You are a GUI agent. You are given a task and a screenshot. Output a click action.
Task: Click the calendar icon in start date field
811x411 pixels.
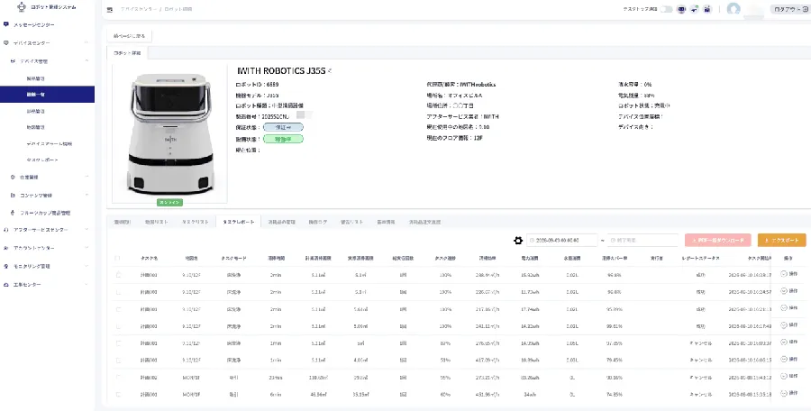click(x=533, y=240)
